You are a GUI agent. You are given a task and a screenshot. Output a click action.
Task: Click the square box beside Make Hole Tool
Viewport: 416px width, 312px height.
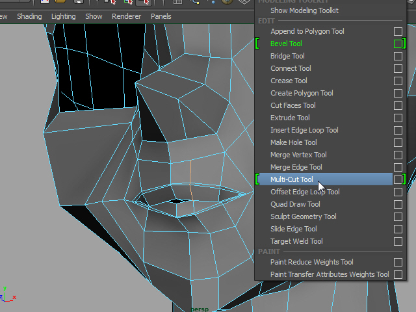[398, 142]
